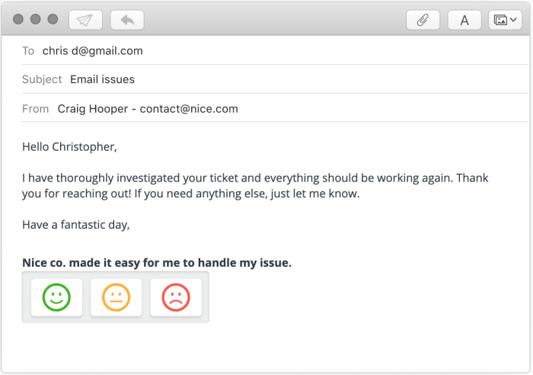Minimize the window using the second dot
The width and height of the screenshot is (533, 375).
coord(35,19)
